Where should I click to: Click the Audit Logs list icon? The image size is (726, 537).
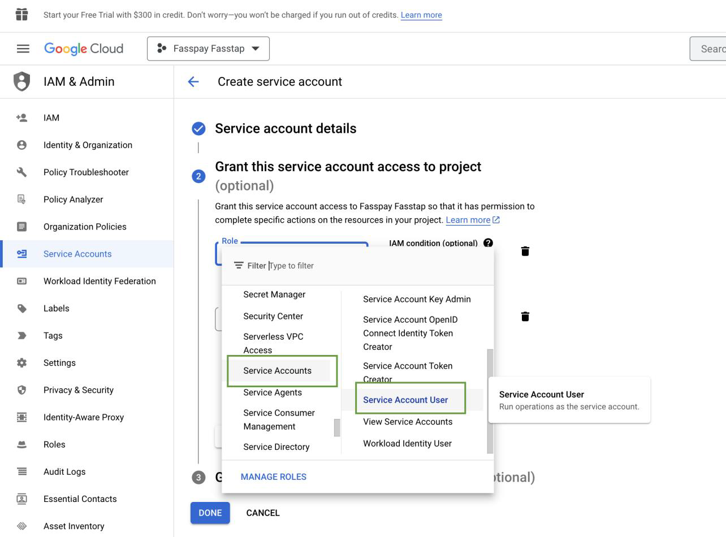(21, 471)
